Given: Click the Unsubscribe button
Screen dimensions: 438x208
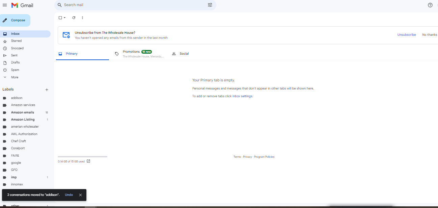Looking at the screenshot, I should (407, 35).
